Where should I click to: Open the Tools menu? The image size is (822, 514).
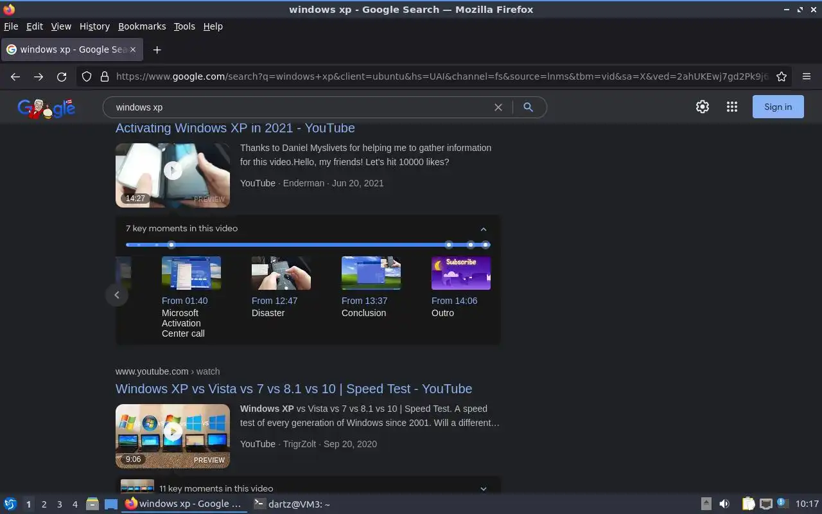pyautogui.click(x=184, y=26)
